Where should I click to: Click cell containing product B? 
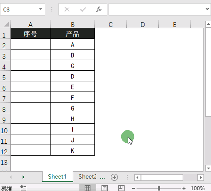pyautogui.click(x=73, y=55)
